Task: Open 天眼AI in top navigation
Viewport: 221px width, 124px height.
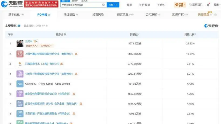Action: 161,5
